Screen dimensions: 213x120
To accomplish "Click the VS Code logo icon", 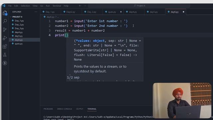I will pyautogui.click(x=4, y=6).
